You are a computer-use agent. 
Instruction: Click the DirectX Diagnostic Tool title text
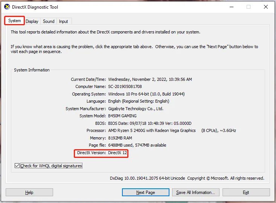35,7
